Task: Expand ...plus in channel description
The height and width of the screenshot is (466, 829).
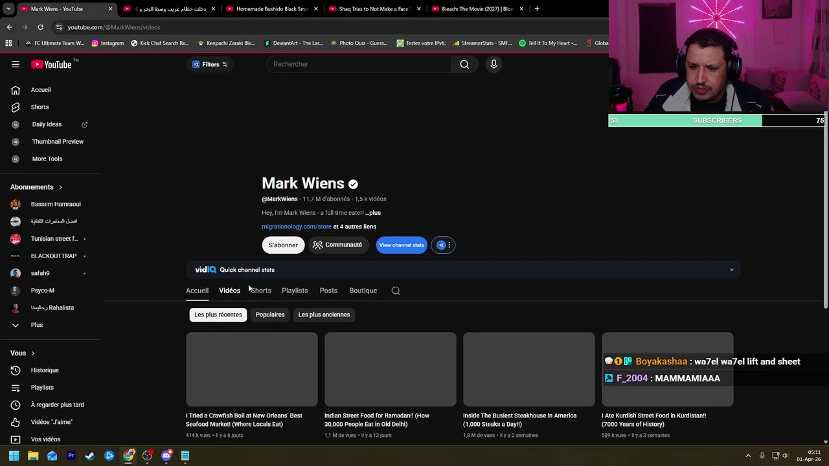Action: (373, 213)
